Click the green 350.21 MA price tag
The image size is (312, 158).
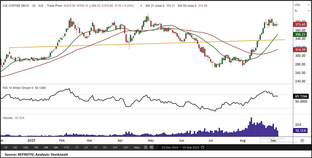click(x=300, y=35)
